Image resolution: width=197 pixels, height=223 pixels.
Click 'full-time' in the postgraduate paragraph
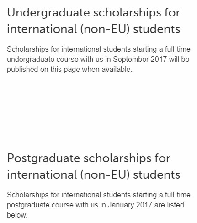point(178,195)
